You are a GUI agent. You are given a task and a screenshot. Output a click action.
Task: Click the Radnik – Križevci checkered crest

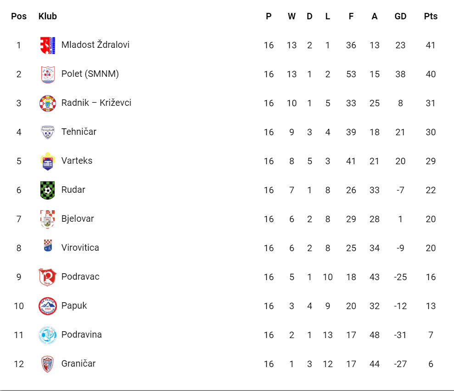click(47, 103)
